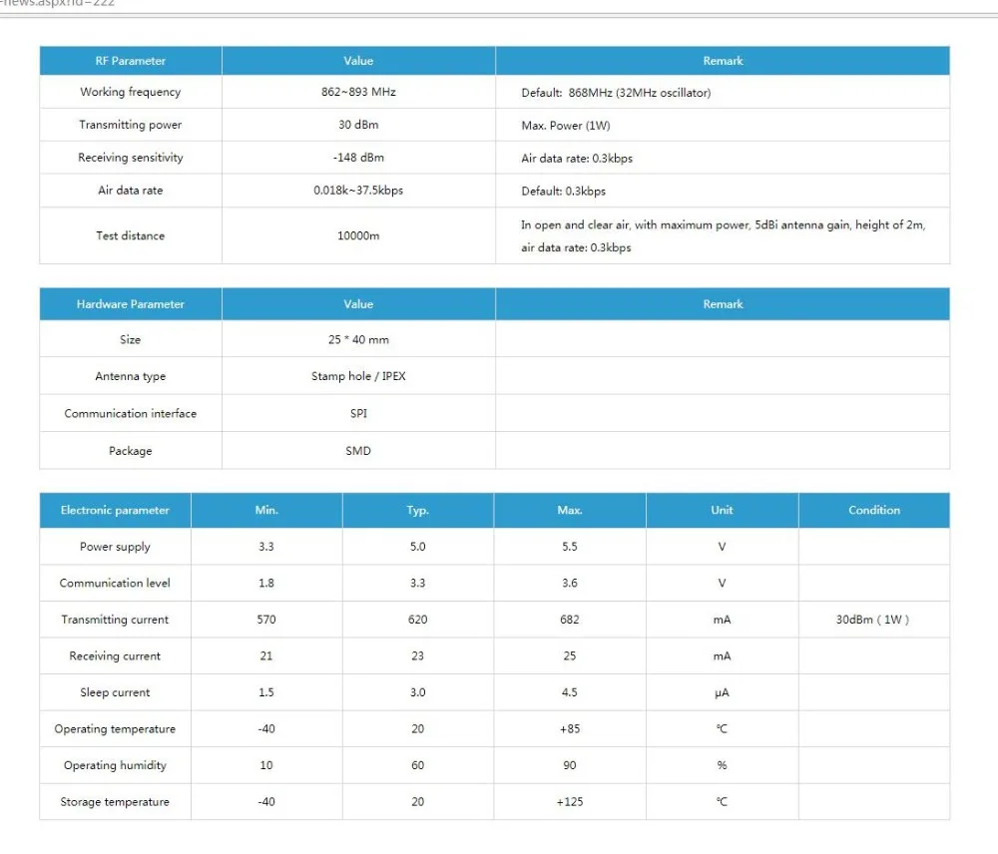Click the 'Default: 0.3kbps' remark
The image size is (998, 854).
(x=563, y=192)
